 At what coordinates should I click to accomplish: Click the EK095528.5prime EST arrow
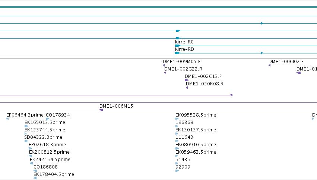tap(177, 119)
